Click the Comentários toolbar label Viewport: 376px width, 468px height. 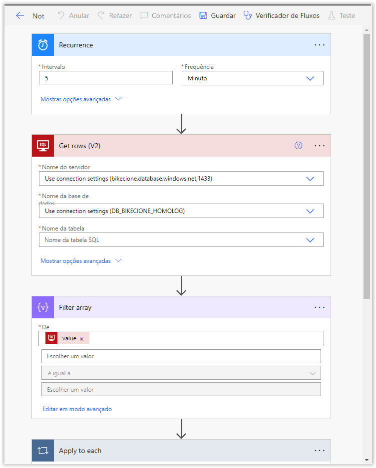(x=171, y=15)
